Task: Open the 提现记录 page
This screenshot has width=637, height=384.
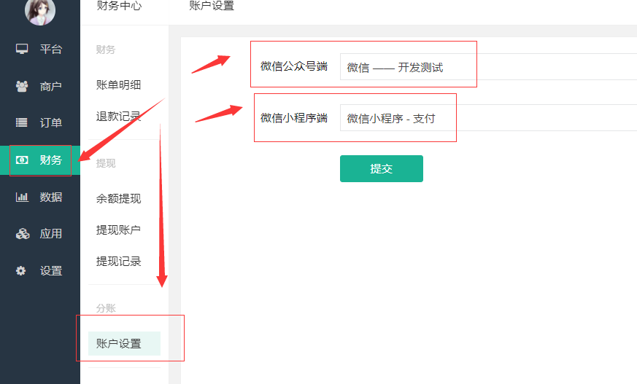Action: 119,261
